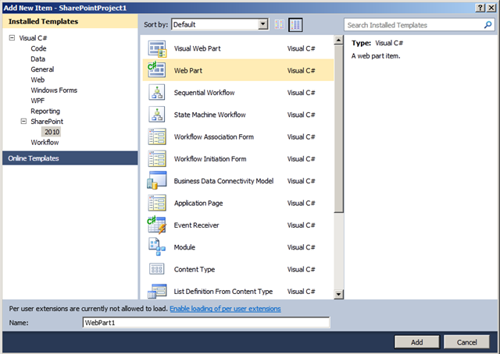Viewport: 500px width, 354px height.
Task: Pick the Workflow Initiation Form icon
Action: coord(157,158)
